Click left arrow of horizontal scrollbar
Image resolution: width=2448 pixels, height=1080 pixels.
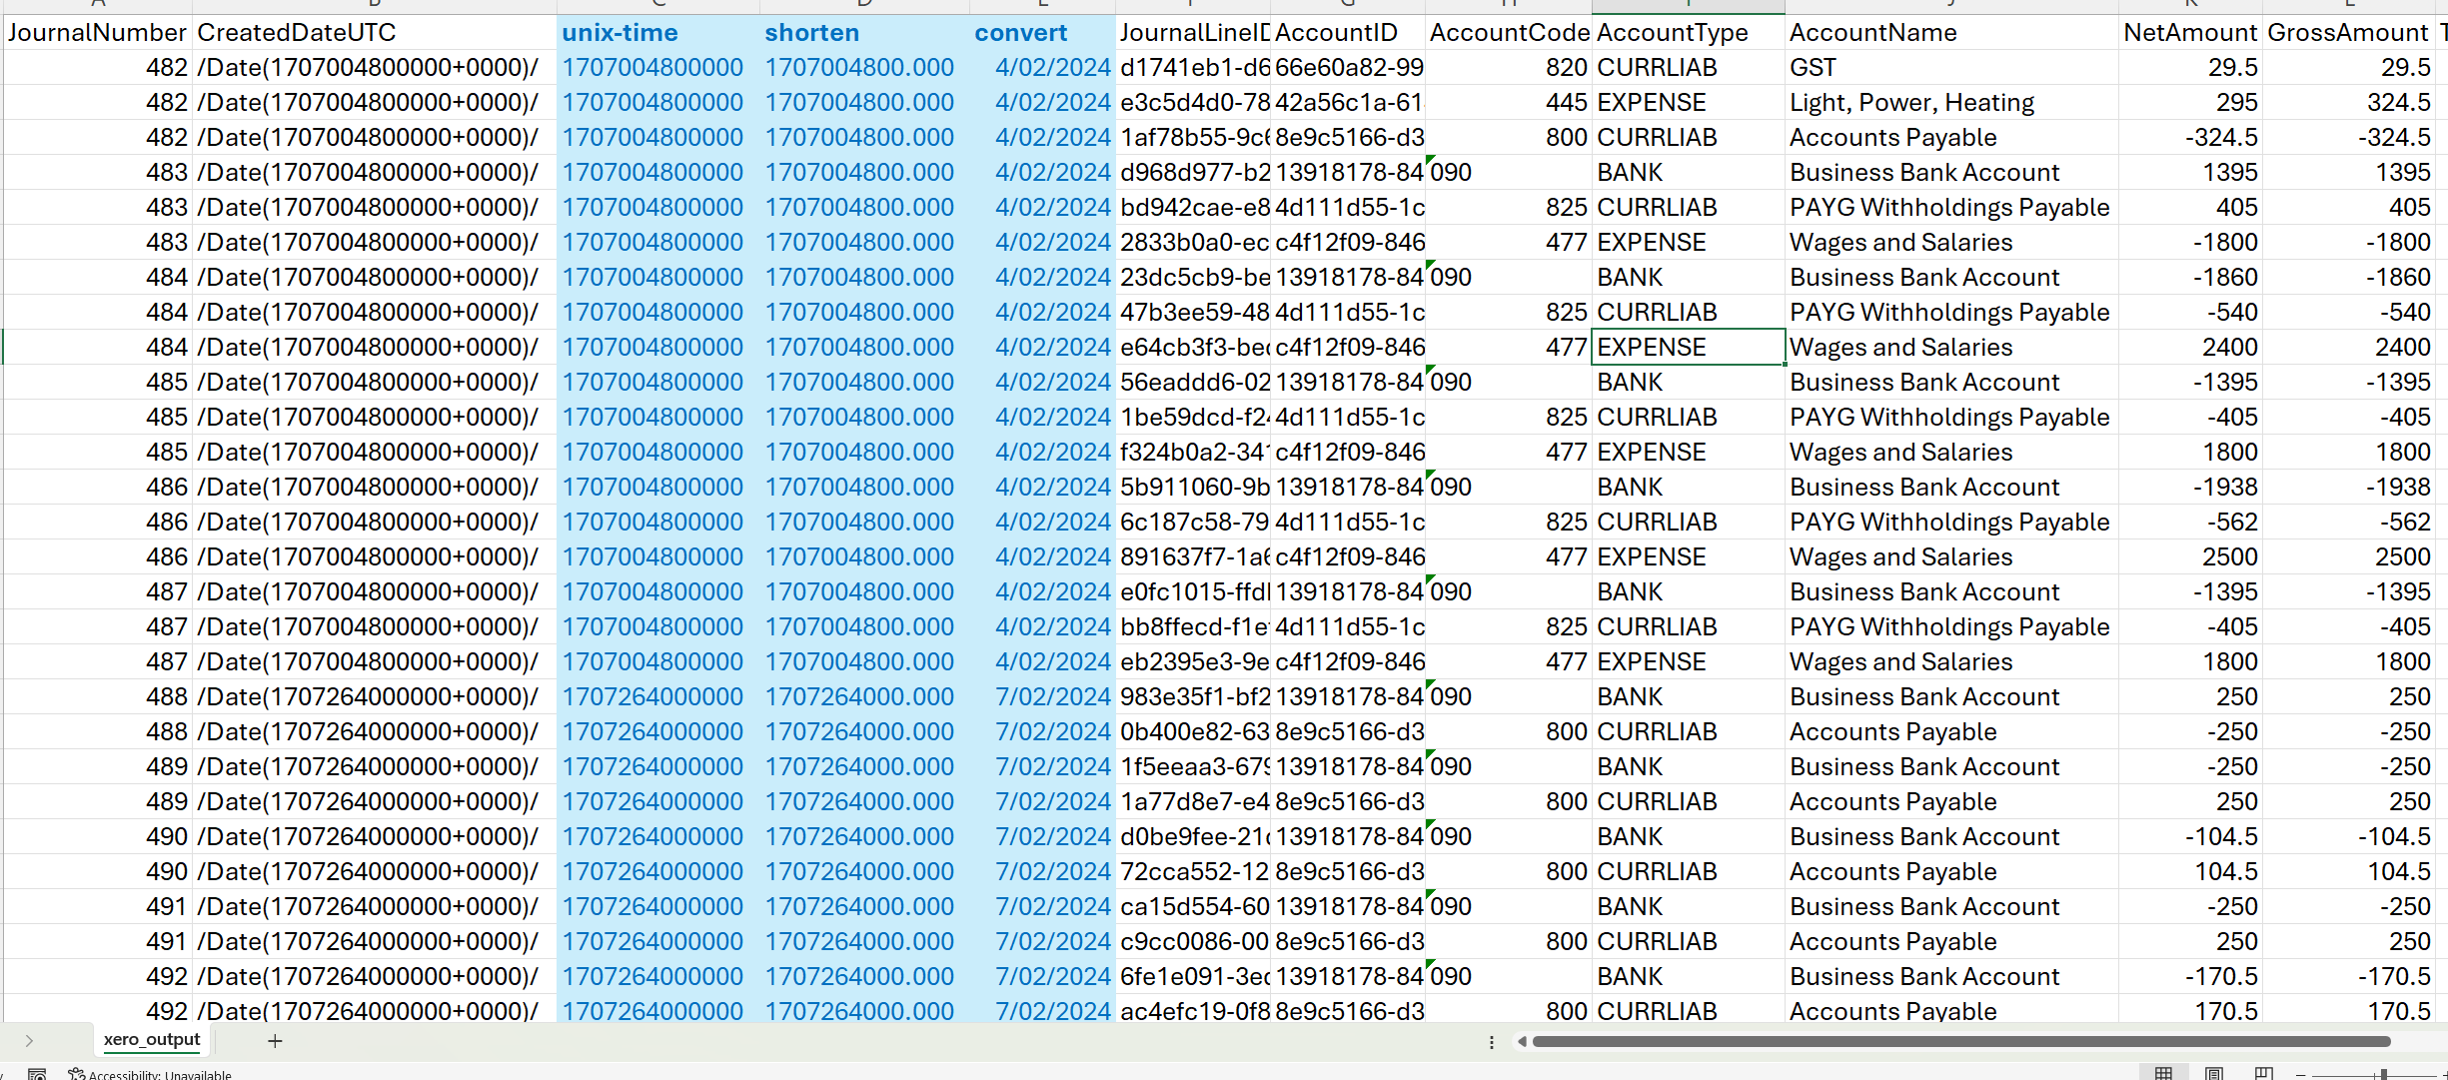click(x=1522, y=1042)
